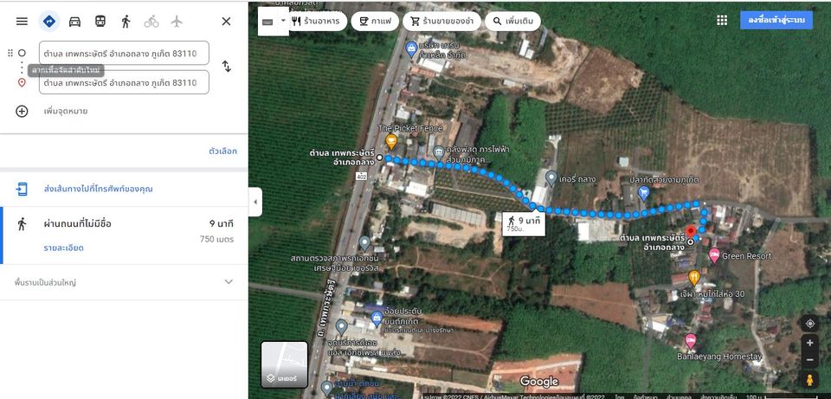831x399 pixels.
Task: Click ปลากัดสวยงามภูเก็ต shop marker
Action: [644, 193]
